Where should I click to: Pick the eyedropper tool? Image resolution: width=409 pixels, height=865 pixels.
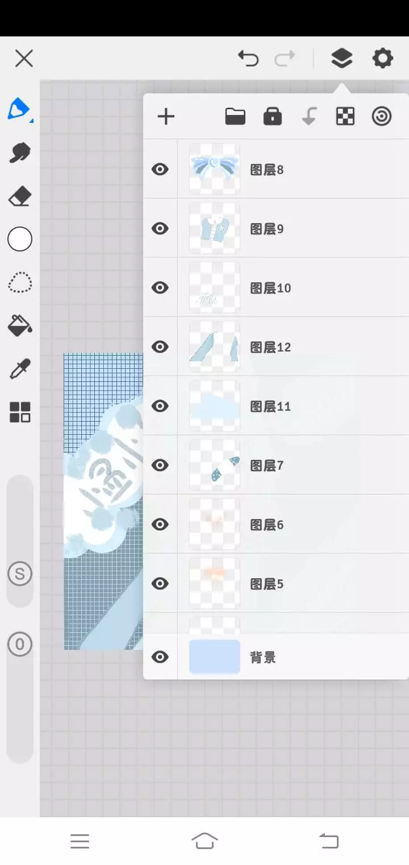pyautogui.click(x=20, y=369)
